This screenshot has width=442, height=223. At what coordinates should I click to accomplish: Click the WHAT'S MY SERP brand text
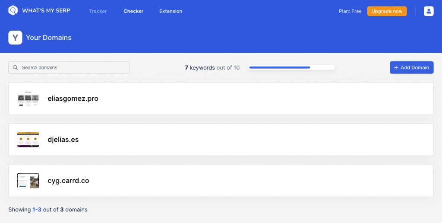pyautogui.click(x=46, y=11)
